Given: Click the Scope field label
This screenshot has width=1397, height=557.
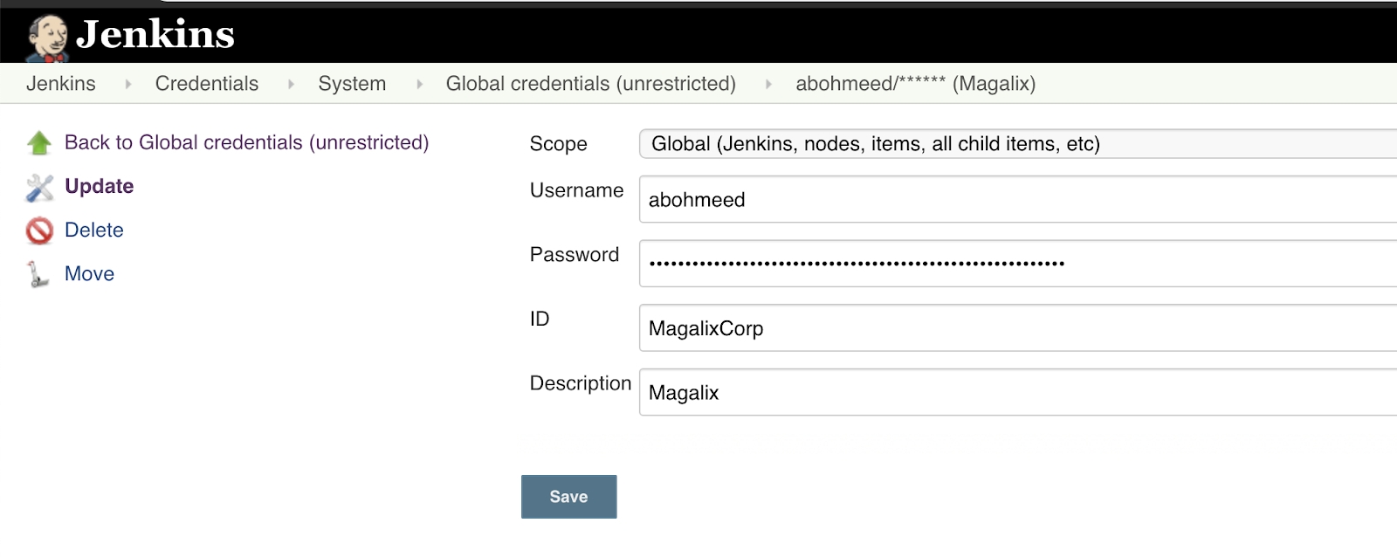Looking at the screenshot, I should tap(559, 144).
